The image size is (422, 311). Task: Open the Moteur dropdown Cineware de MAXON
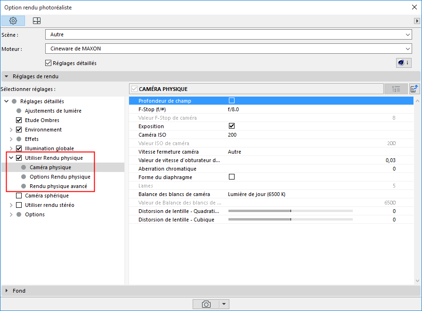228,49
